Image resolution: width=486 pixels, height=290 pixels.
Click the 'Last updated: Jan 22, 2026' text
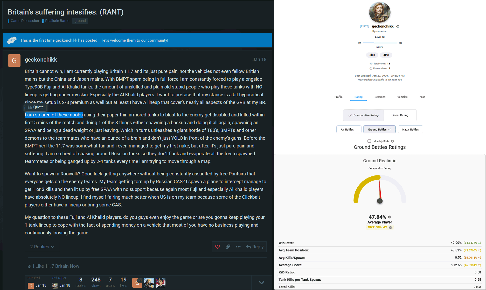pos(380,76)
